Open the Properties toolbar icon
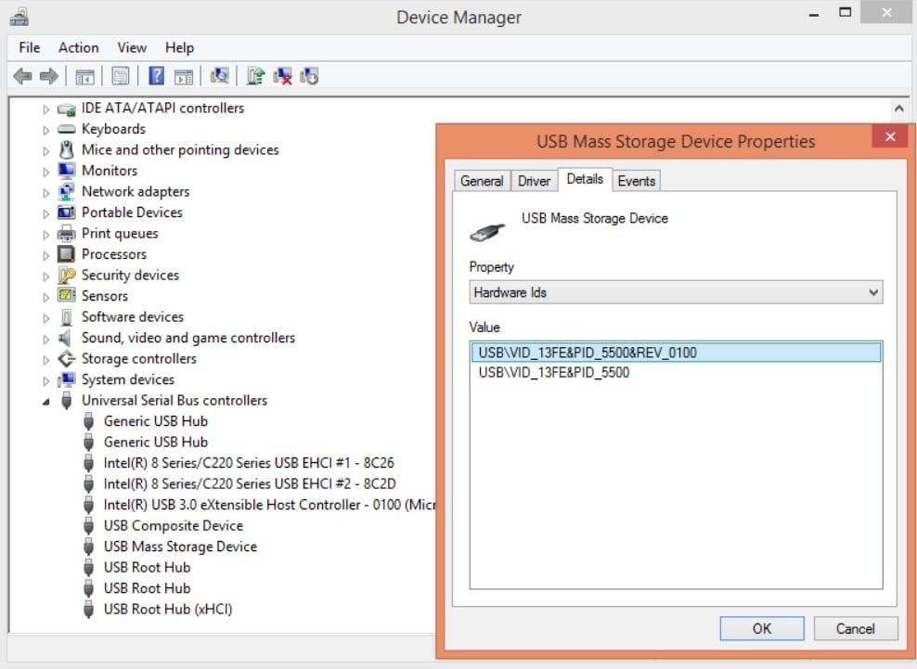Image resolution: width=917 pixels, height=669 pixels. pos(121,76)
